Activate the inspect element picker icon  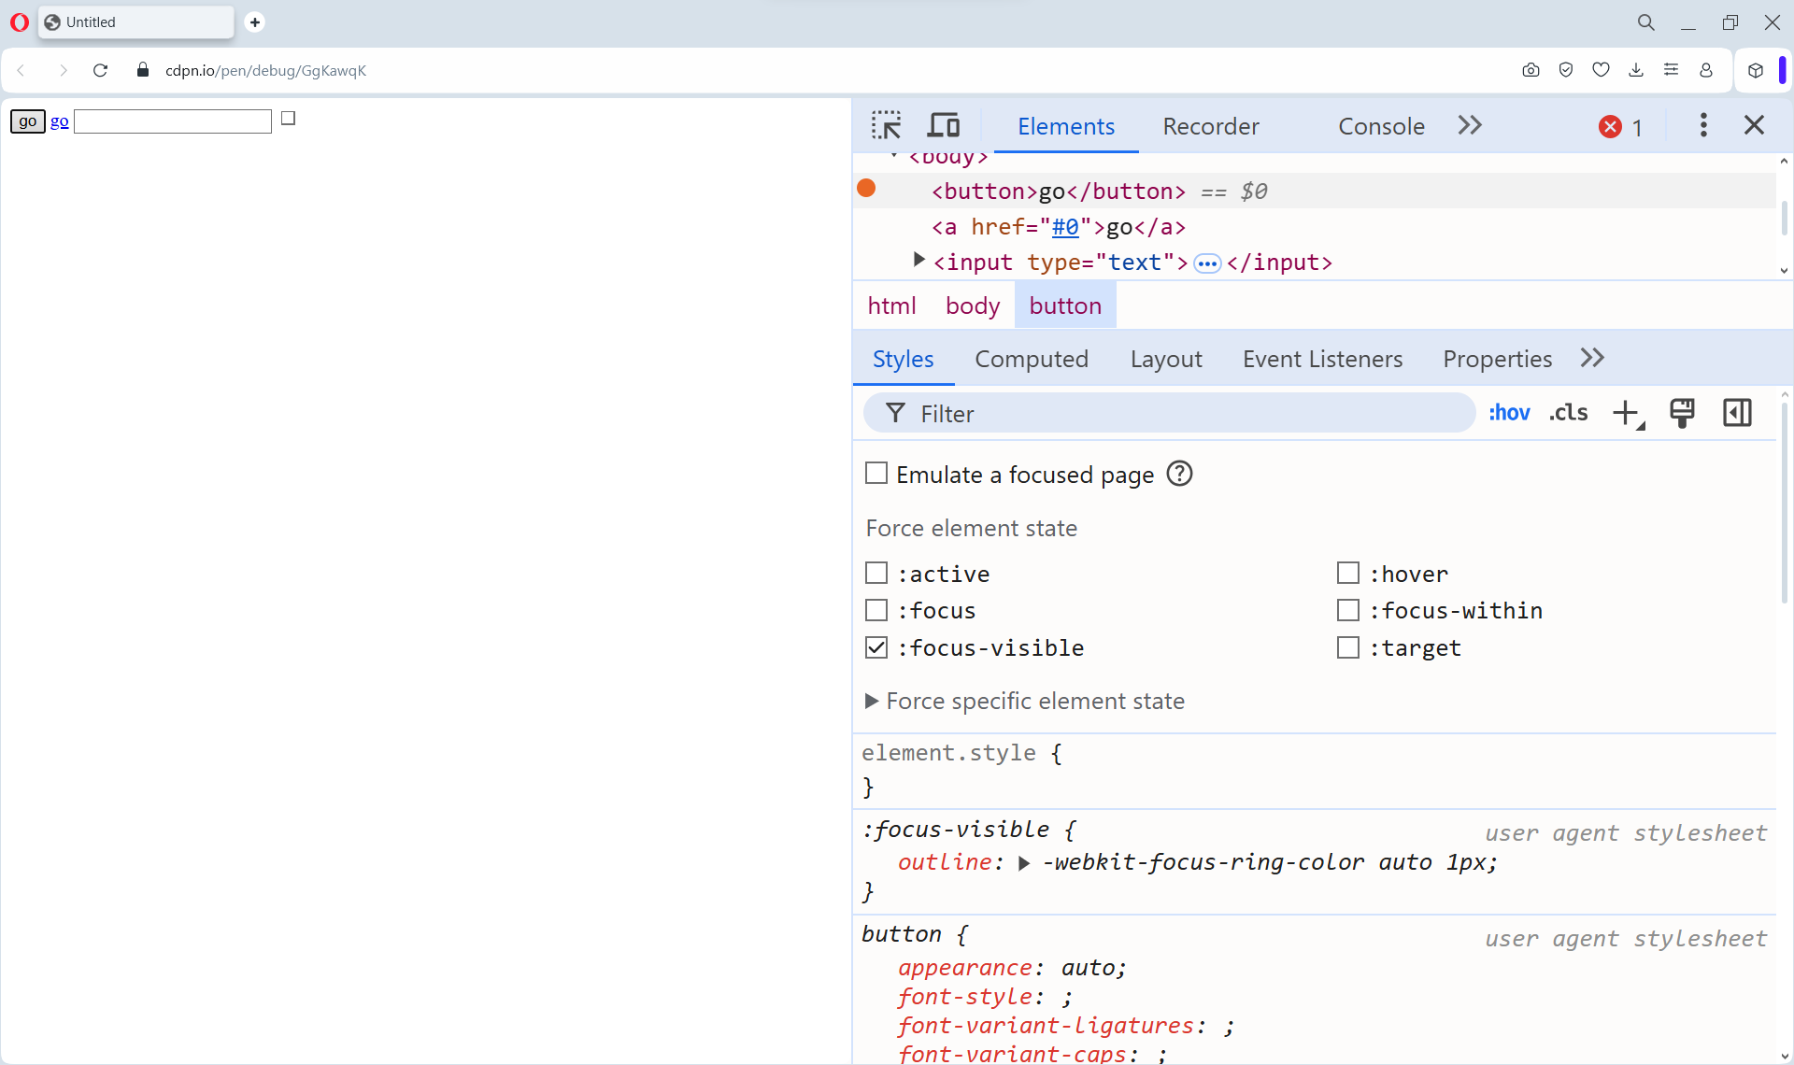click(x=886, y=125)
